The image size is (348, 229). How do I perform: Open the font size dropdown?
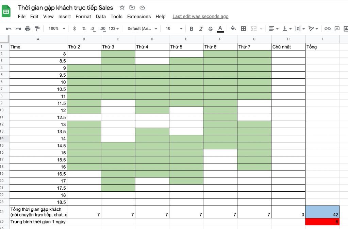click(x=174, y=28)
